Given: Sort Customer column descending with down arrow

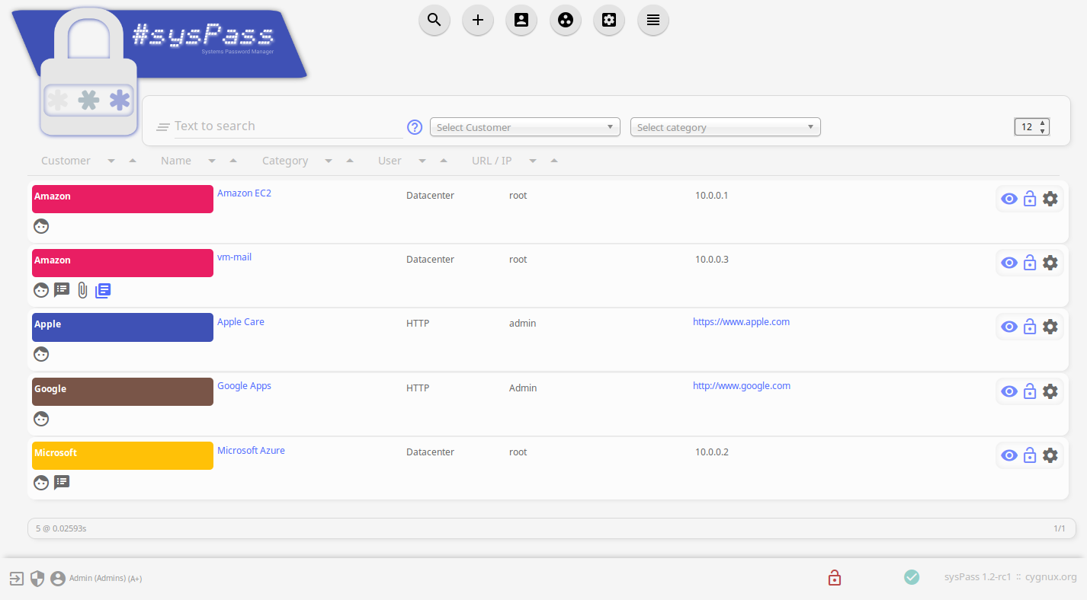Looking at the screenshot, I should click(111, 161).
